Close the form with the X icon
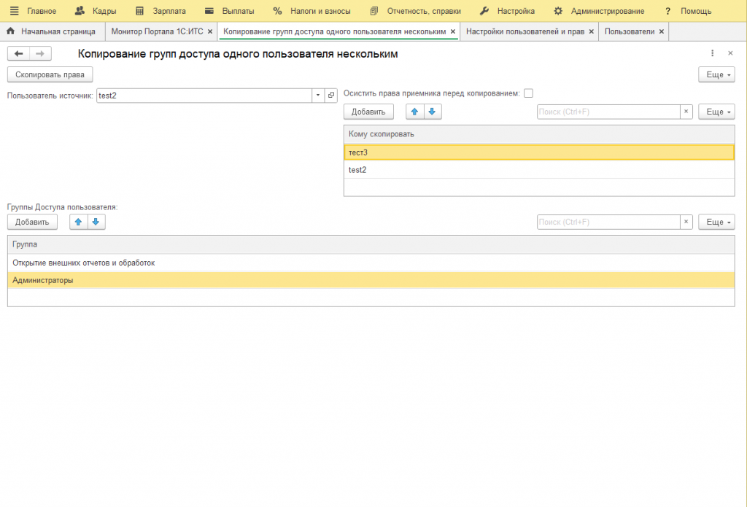The width and height of the screenshot is (747, 507). pyautogui.click(x=730, y=53)
